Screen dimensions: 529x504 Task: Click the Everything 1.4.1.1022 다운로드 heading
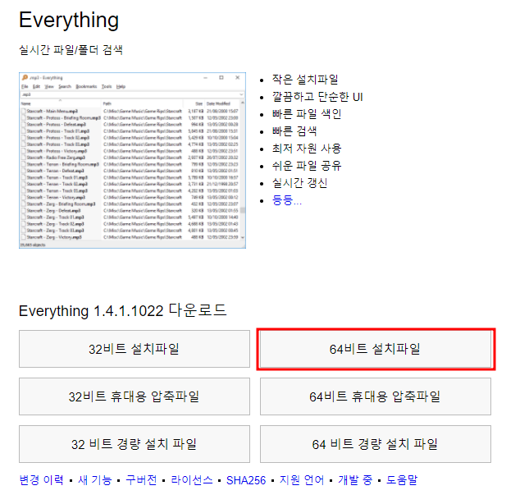(123, 310)
